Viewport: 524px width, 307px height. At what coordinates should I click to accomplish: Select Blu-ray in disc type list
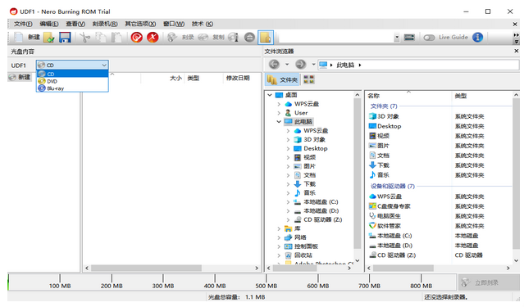coord(72,88)
